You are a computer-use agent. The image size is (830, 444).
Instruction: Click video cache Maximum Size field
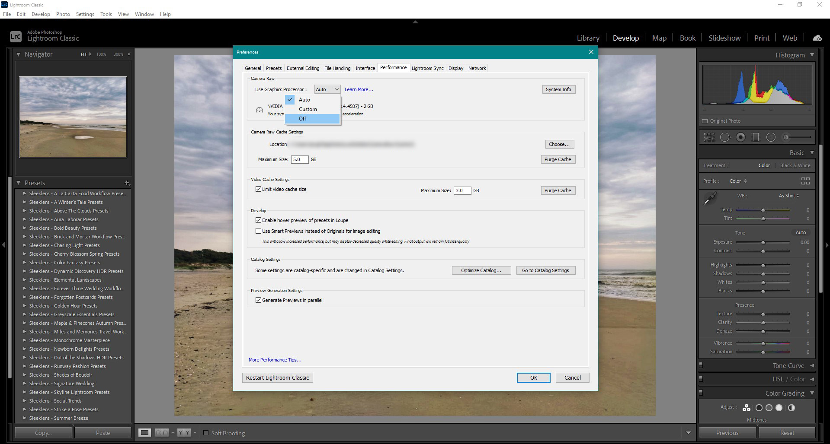pyautogui.click(x=462, y=190)
